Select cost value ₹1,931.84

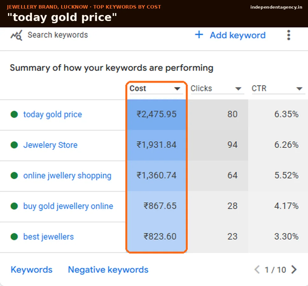coord(157,145)
